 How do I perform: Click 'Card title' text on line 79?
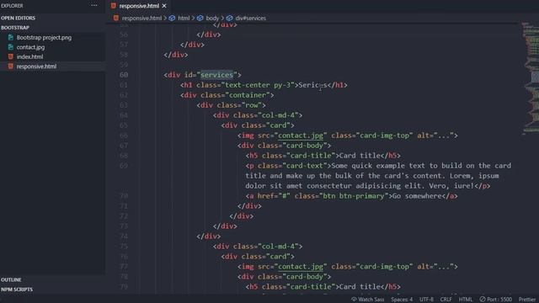click(360, 286)
